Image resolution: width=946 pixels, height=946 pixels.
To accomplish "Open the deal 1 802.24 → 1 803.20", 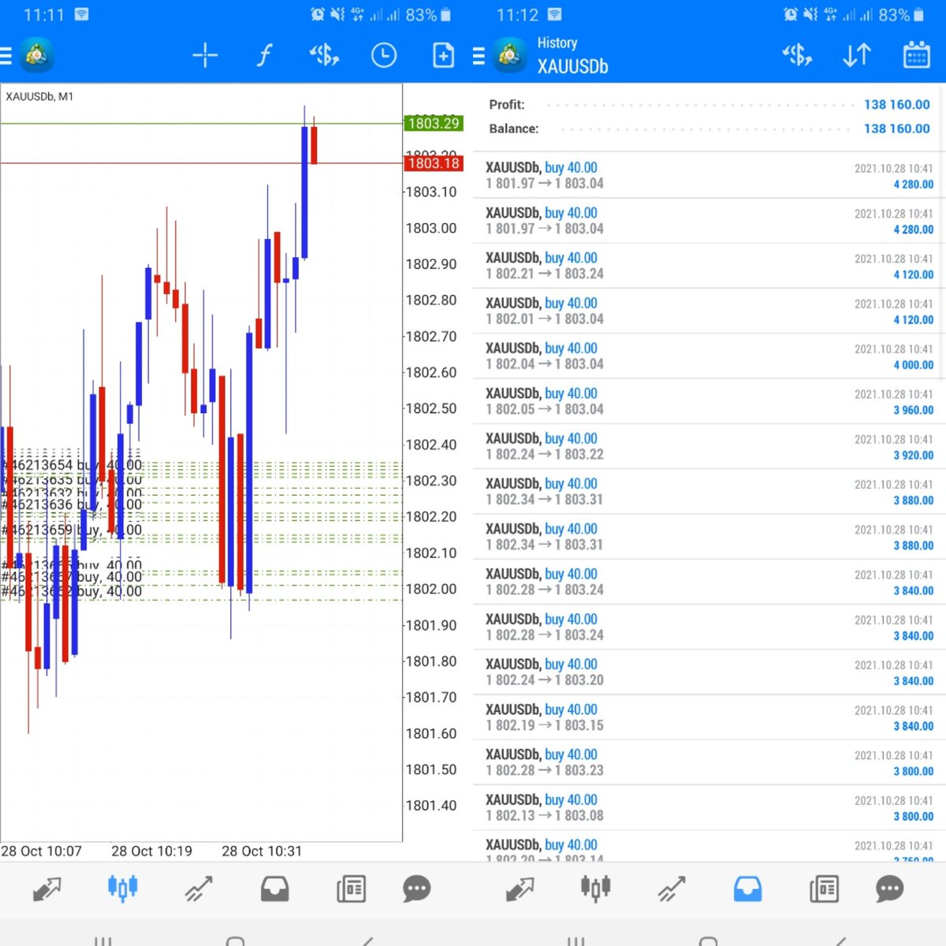I will coord(709,672).
